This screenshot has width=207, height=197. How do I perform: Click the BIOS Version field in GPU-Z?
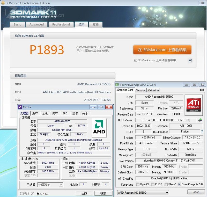coord(166,120)
